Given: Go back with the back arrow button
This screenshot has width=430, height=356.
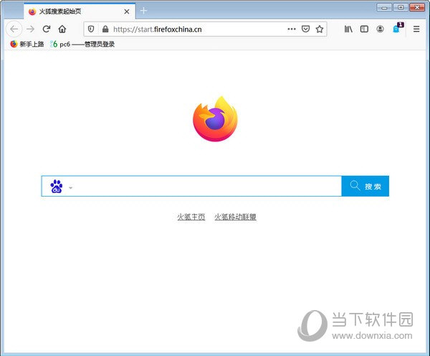Looking at the screenshot, I should pos(14,29).
